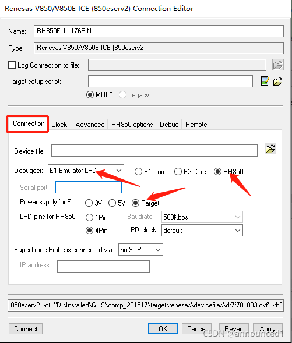
Task: Switch to the Advanced tab
Action: [90, 125]
